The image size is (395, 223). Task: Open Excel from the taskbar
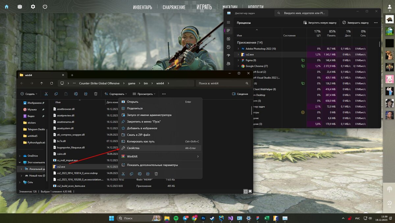pyautogui.click(x=267, y=218)
